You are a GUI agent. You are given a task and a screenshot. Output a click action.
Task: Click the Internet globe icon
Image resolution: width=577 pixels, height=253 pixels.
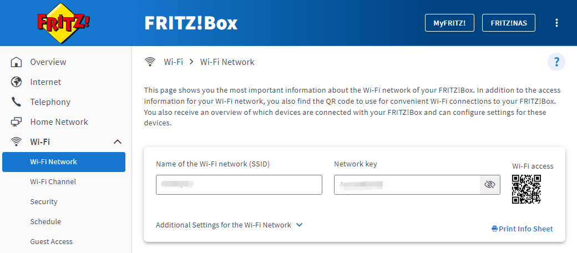coord(17,82)
